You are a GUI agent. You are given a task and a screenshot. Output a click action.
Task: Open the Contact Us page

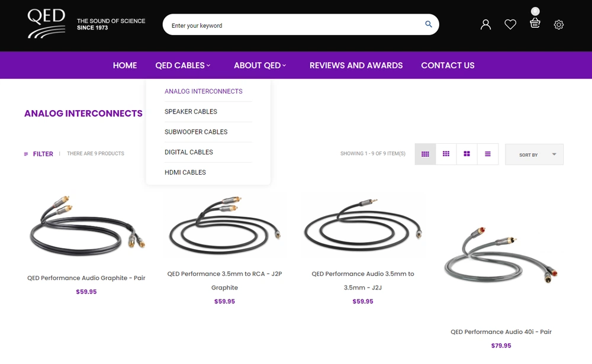[x=448, y=65]
